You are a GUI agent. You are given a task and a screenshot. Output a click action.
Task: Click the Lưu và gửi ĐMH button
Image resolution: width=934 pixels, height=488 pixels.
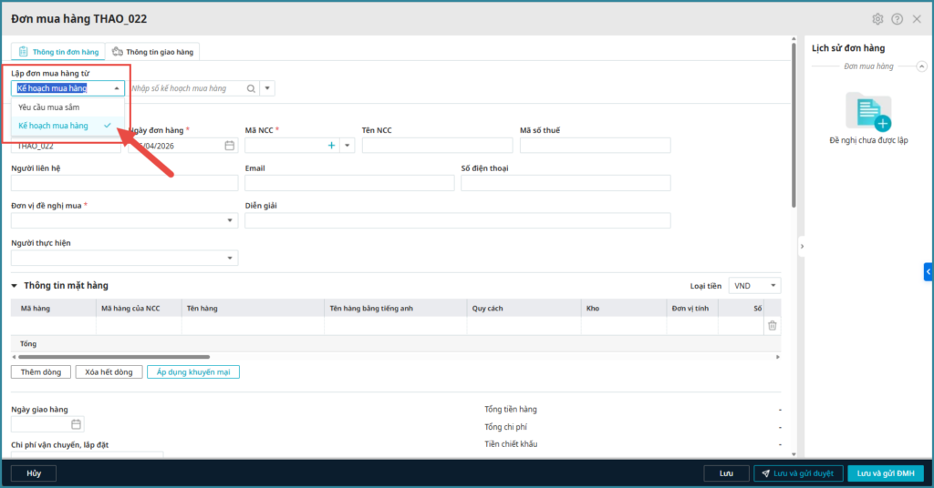[885, 473]
